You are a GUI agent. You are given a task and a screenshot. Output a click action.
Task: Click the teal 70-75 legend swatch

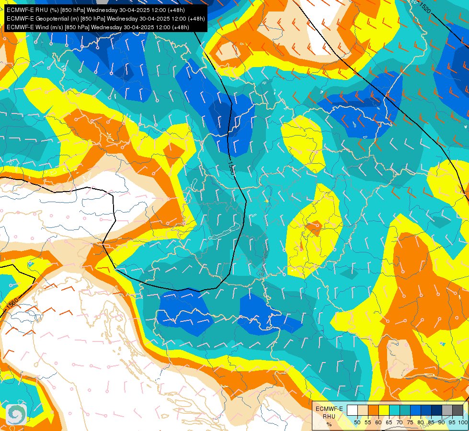(x=405, y=410)
